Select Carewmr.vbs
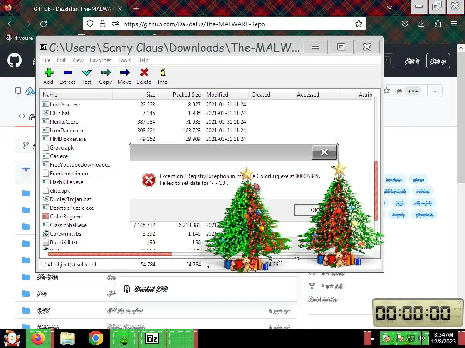The image size is (465, 348). [65, 233]
